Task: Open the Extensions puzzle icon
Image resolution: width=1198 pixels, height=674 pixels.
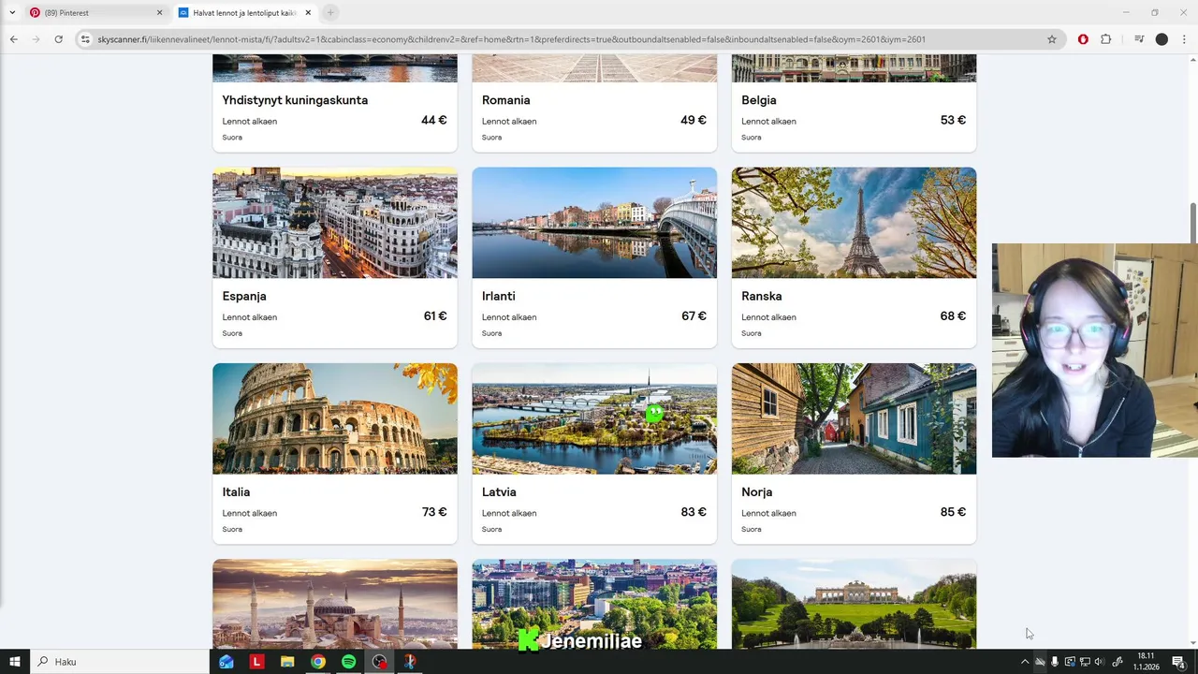Action: [1106, 39]
